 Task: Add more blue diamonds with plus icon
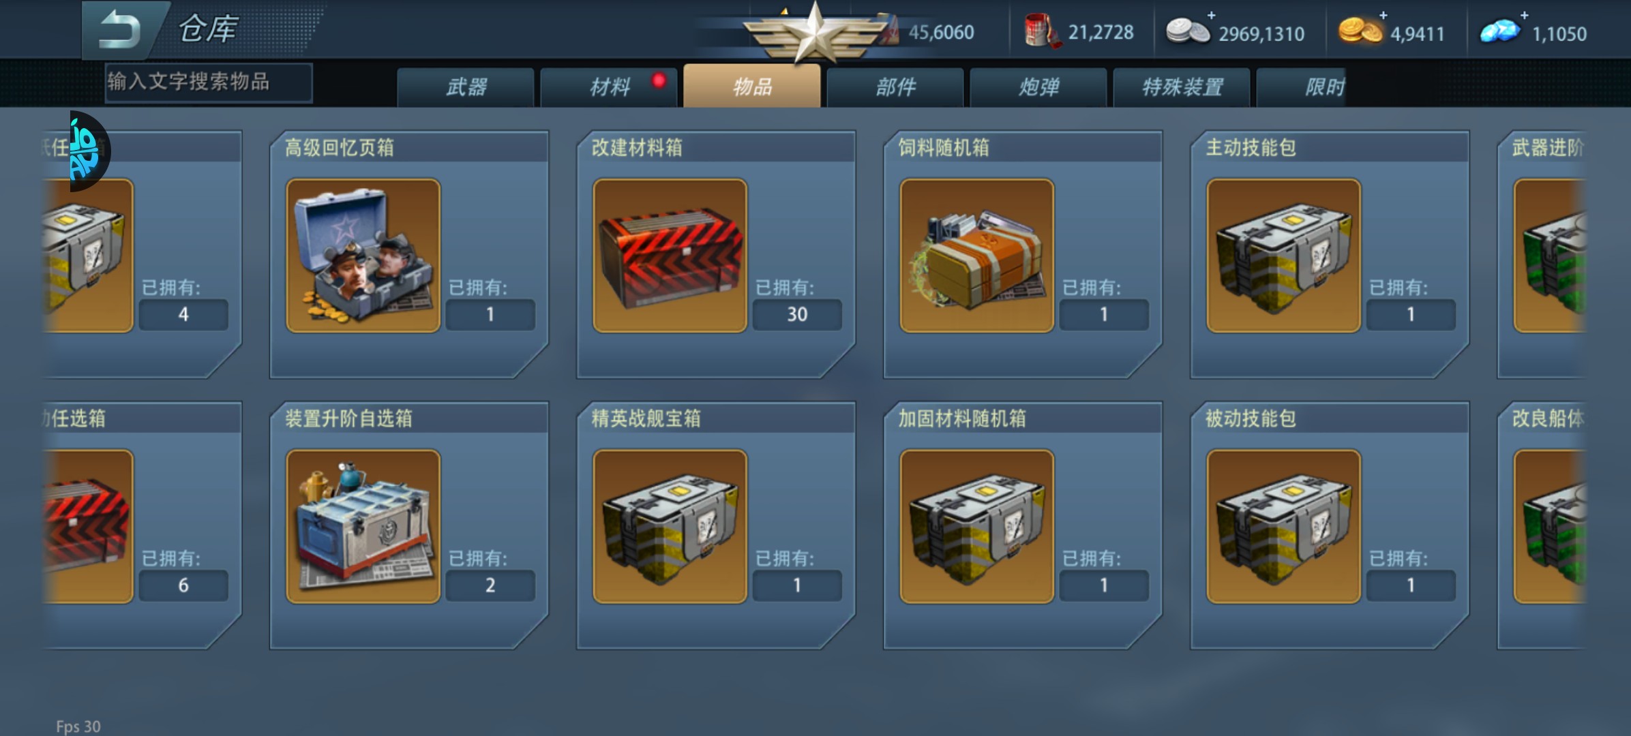click(1524, 15)
